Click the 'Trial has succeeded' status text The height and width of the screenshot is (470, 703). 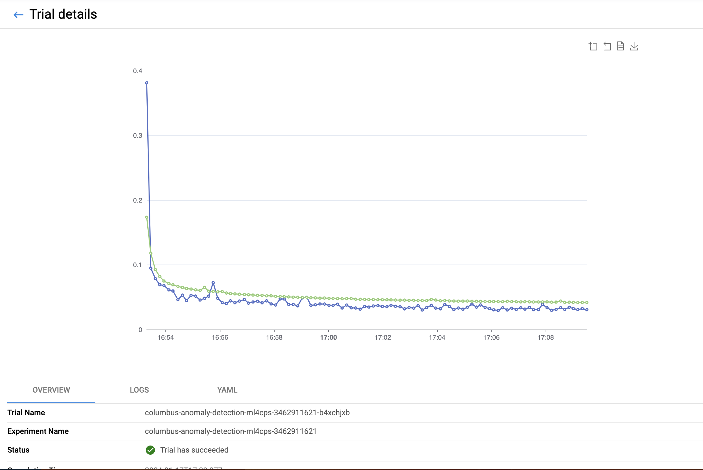[x=194, y=450]
